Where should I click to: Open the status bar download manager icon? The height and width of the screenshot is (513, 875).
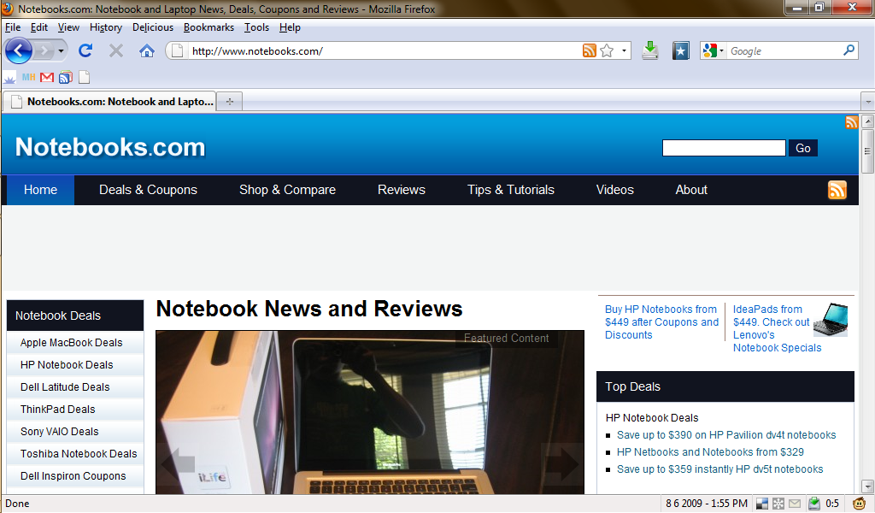click(x=814, y=504)
